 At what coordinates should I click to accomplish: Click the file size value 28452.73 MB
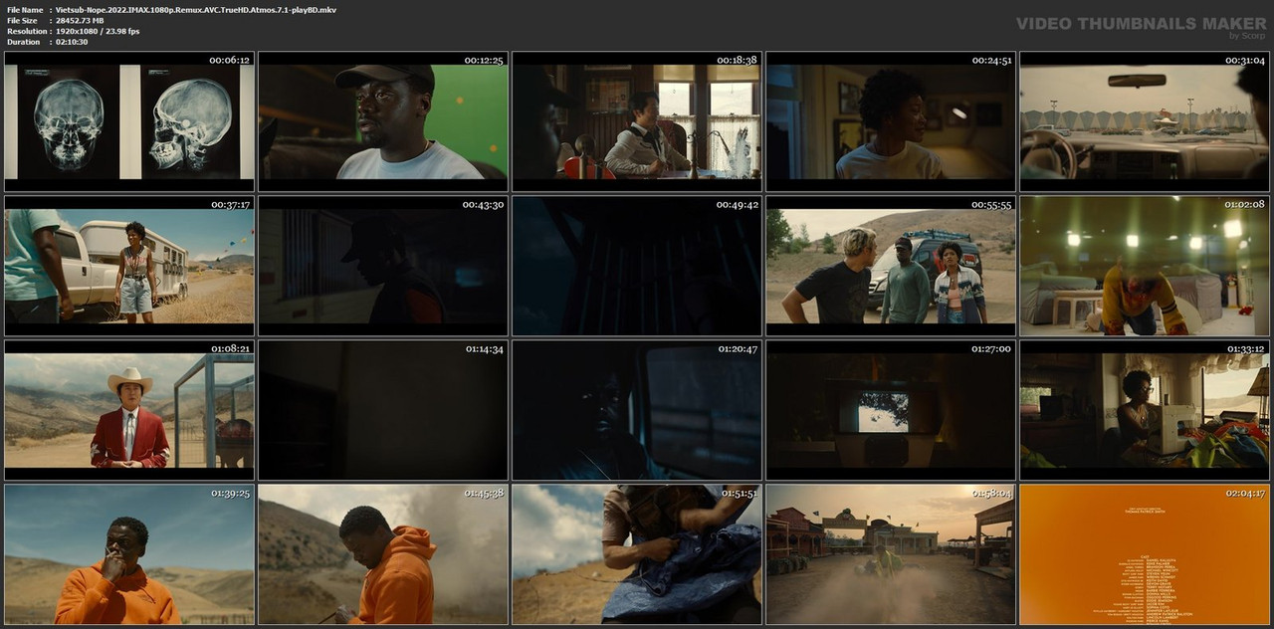pyautogui.click(x=80, y=20)
